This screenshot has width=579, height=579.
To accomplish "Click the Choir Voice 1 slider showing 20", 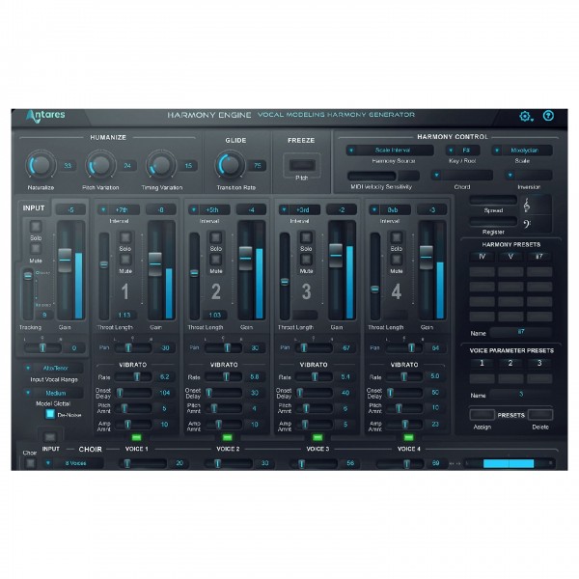I will [143, 463].
